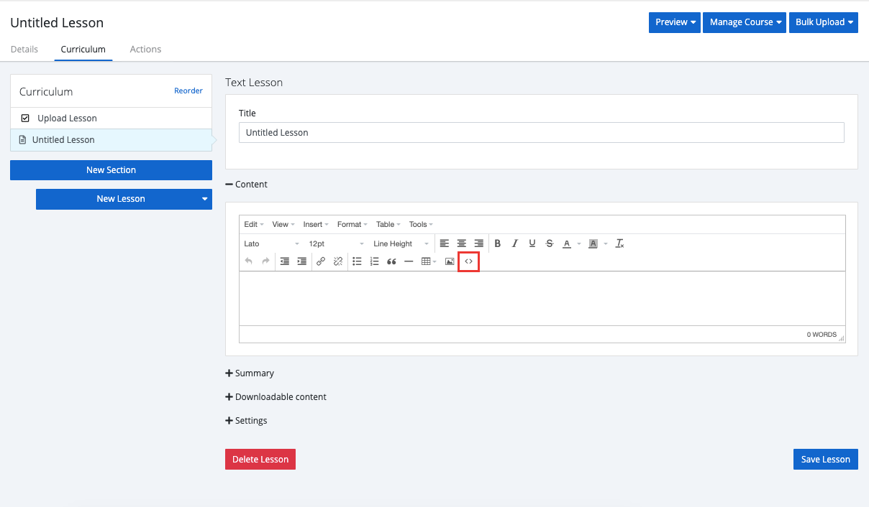Toggle italic formatting
The image size is (869, 507).
(x=514, y=243)
